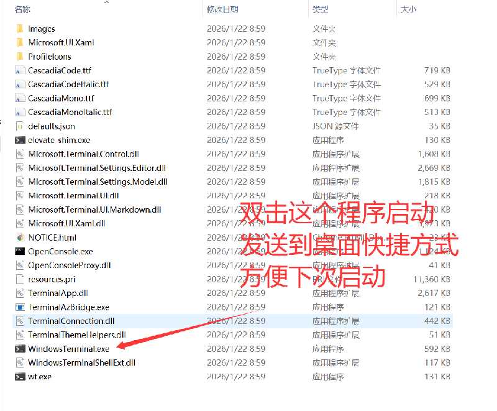The image size is (497, 411).
Task: Click the CascadiaMonoItalic.ttf file name
Action: [70, 113]
